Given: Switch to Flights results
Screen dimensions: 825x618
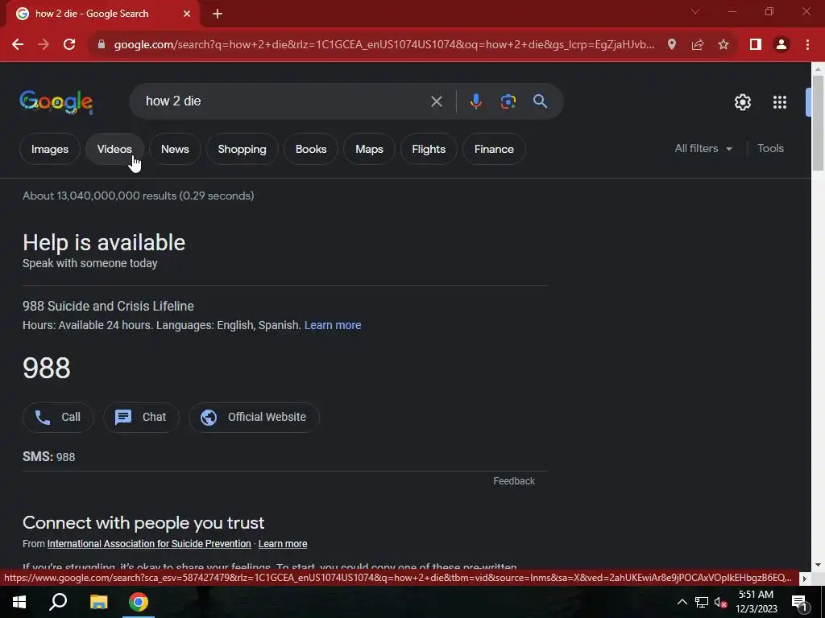Looking at the screenshot, I should tap(429, 149).
